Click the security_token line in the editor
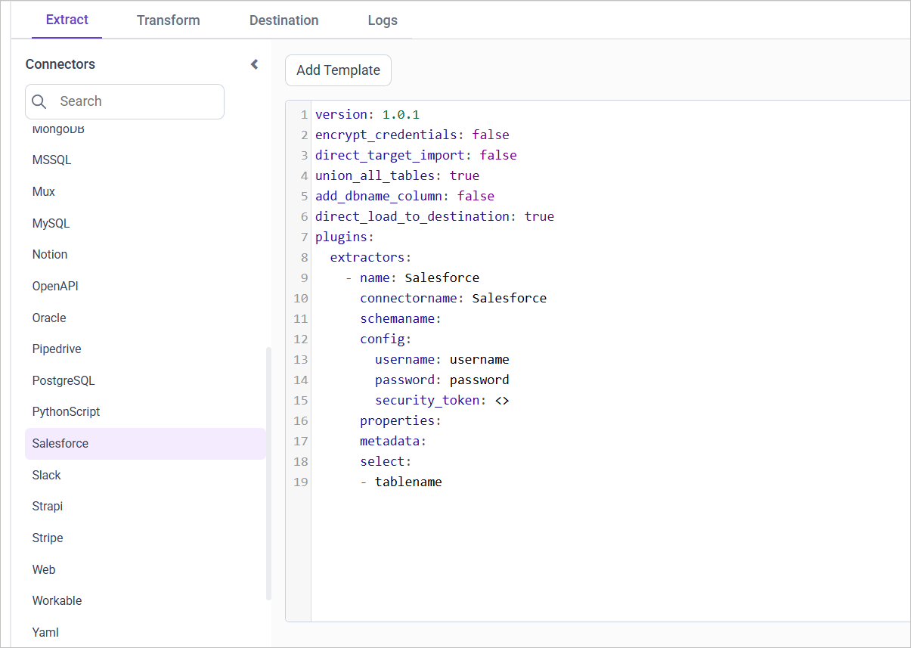 pos(442,400)
